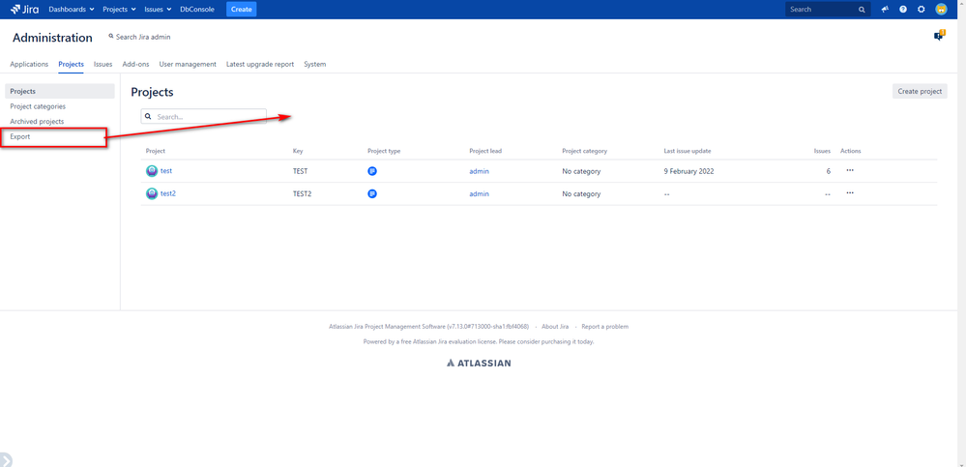Open the Projects dropdown in top navigation

pos(120,10)
